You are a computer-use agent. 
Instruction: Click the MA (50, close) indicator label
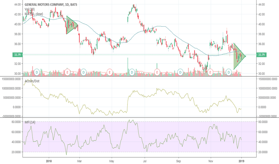coord(34,14)
